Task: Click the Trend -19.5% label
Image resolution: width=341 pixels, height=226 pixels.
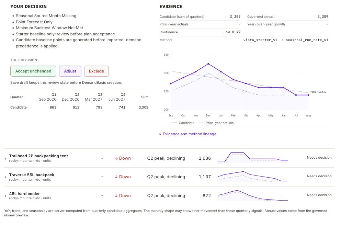Action: 318,92
